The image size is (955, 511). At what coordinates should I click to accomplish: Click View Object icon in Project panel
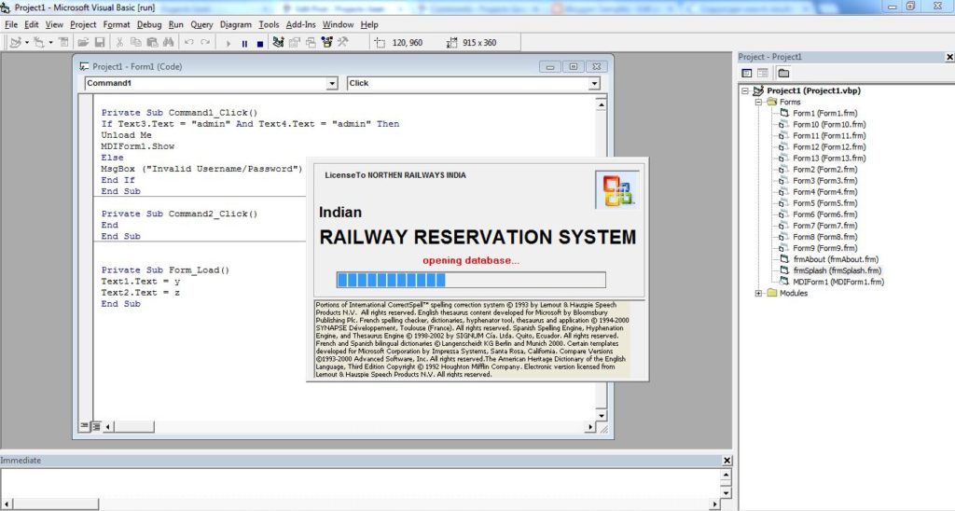(x=763, y=73)
